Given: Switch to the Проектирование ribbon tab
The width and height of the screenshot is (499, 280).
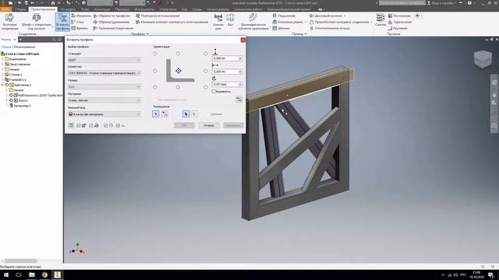Looking at the screenshot, I should [43, 9].
